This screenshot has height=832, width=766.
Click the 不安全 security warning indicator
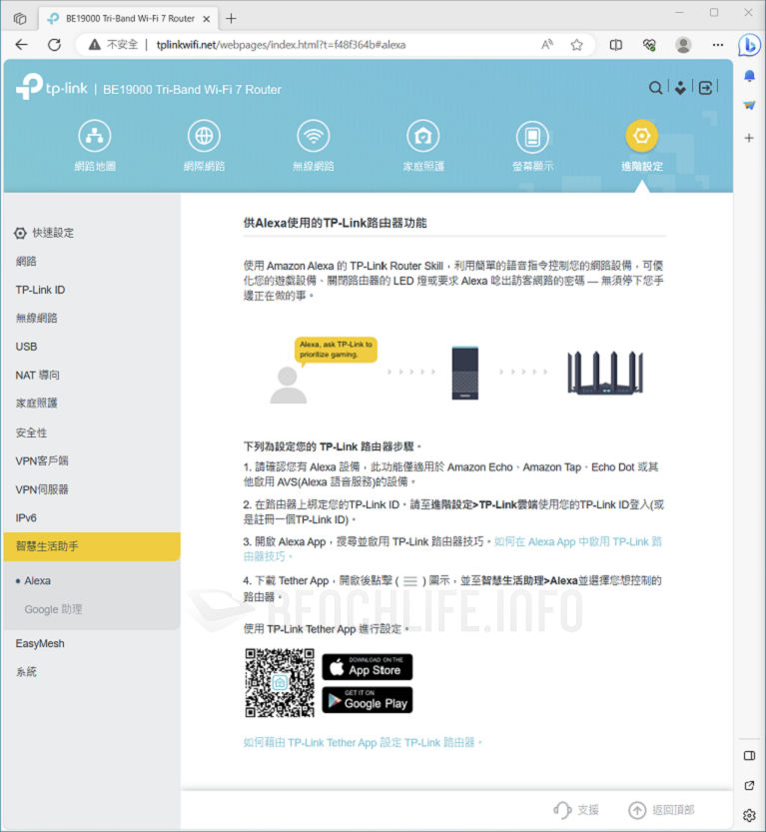pos(113,45)
